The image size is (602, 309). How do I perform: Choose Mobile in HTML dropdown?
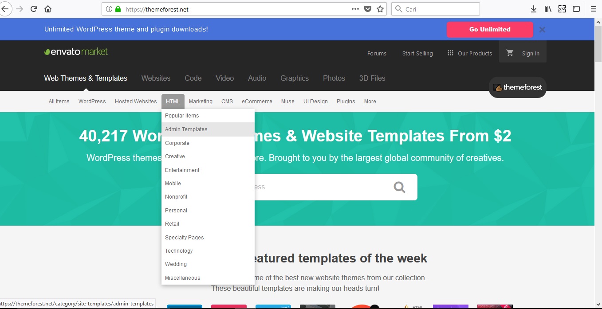point(208,184)
